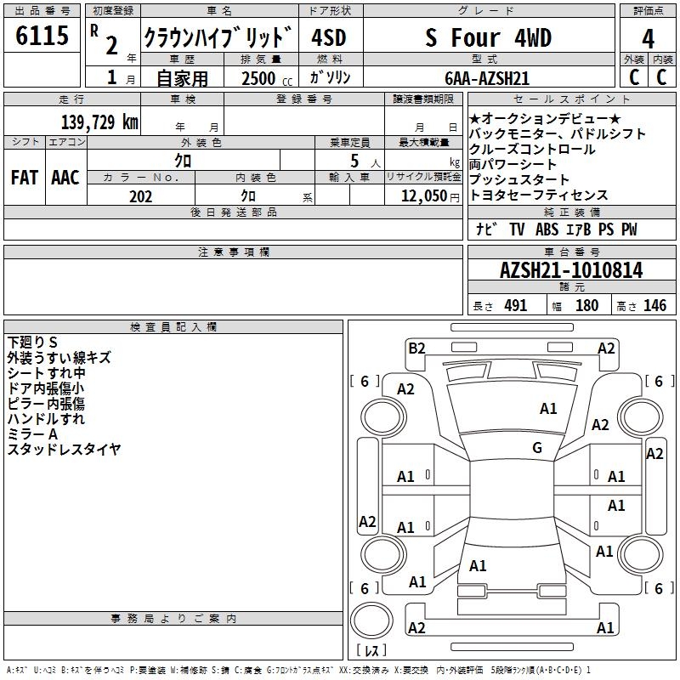The width and height of the screenshot is (680, 680).
Task: Click the model code 6AA-AZSH21
Action: tap(487, 77)
